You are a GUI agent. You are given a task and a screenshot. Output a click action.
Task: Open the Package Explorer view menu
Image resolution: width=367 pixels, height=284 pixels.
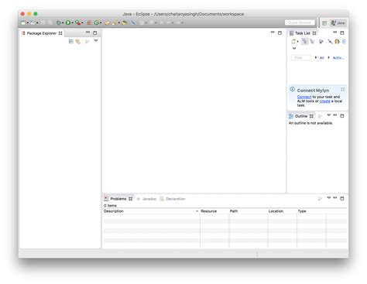96,41
